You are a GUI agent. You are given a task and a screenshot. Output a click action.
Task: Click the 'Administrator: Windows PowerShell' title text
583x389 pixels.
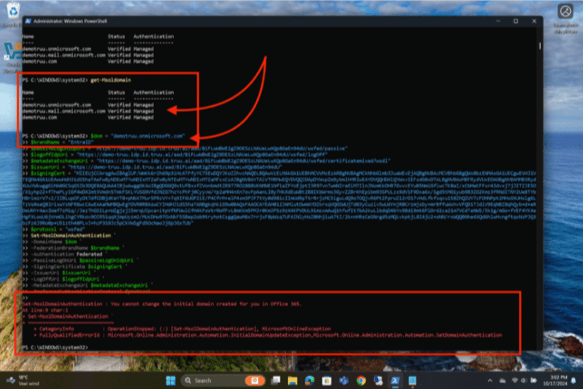pos(70,21)
